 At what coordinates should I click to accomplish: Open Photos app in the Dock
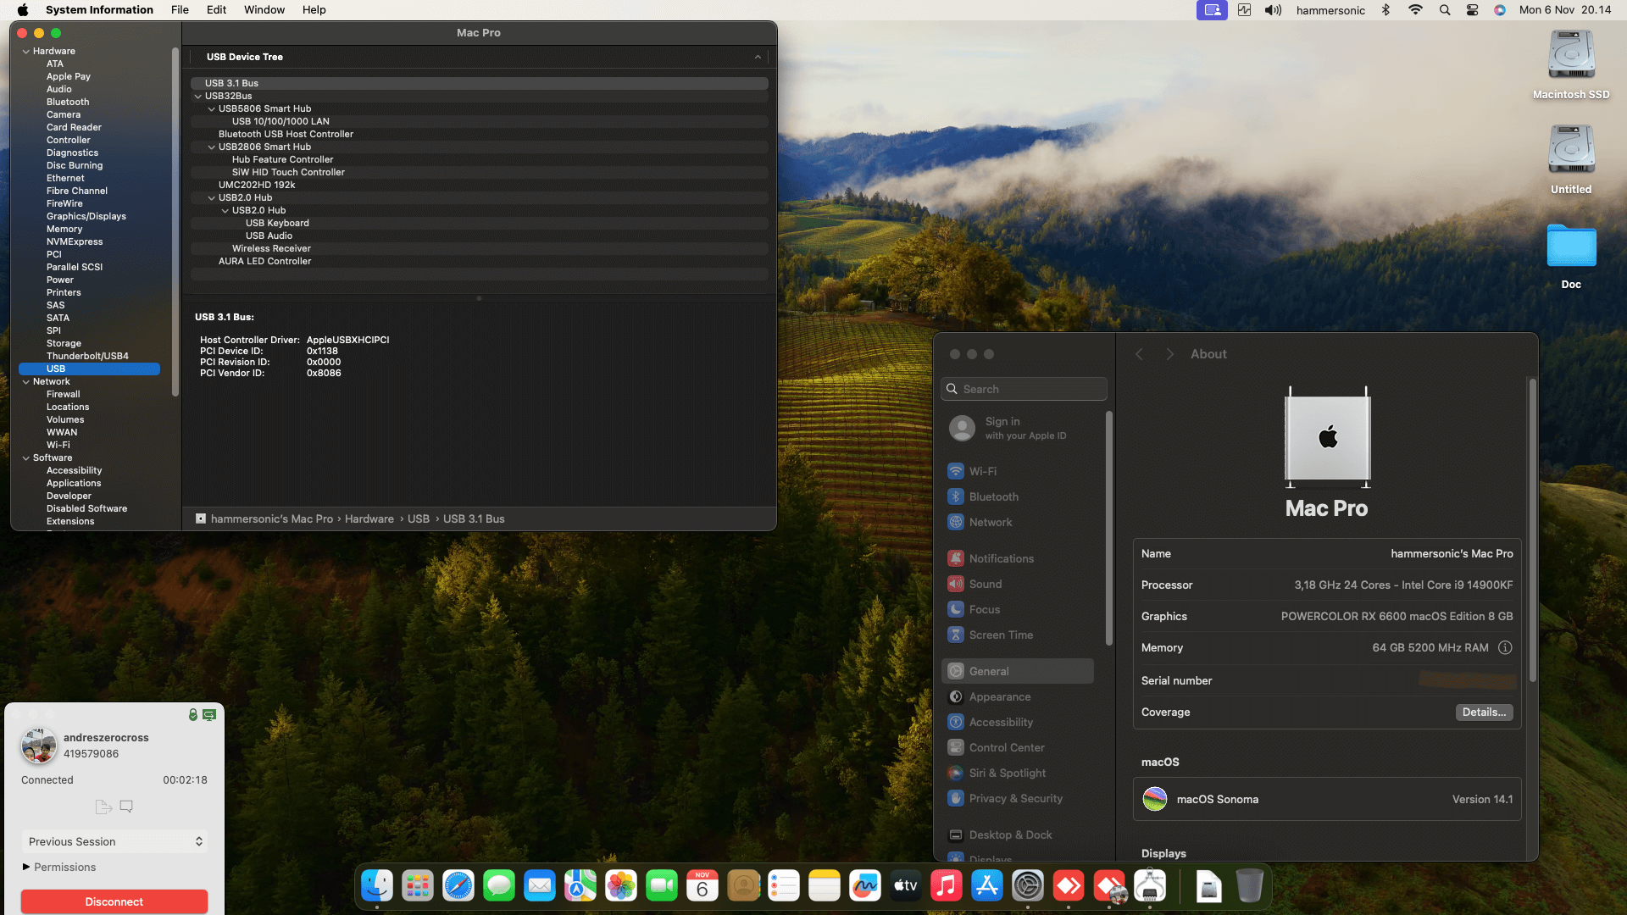click(621, 886)
